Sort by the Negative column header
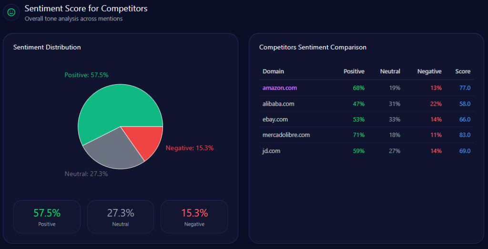 pos(429,71)
